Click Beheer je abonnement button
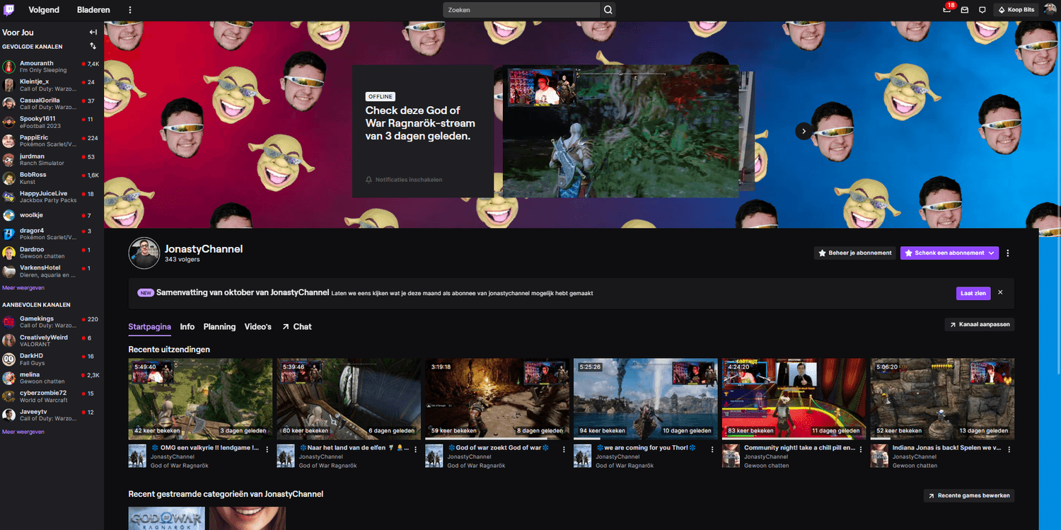Screen dimensions: 1061x530 coord(855,253)
